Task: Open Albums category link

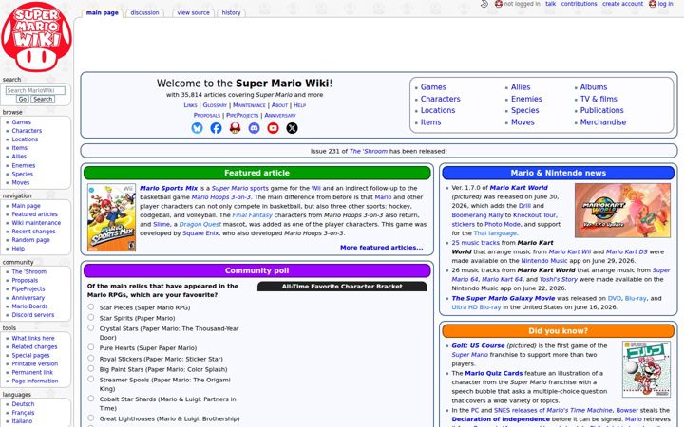Action: [x=593, y=87]
